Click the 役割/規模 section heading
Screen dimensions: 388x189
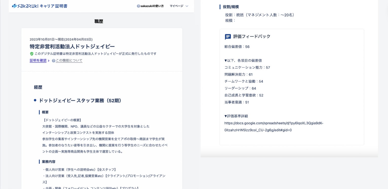(x=231, y=7)
